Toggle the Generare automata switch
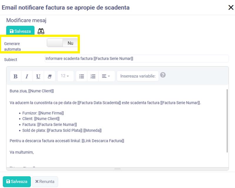235x188 pixels. point(62,43)
